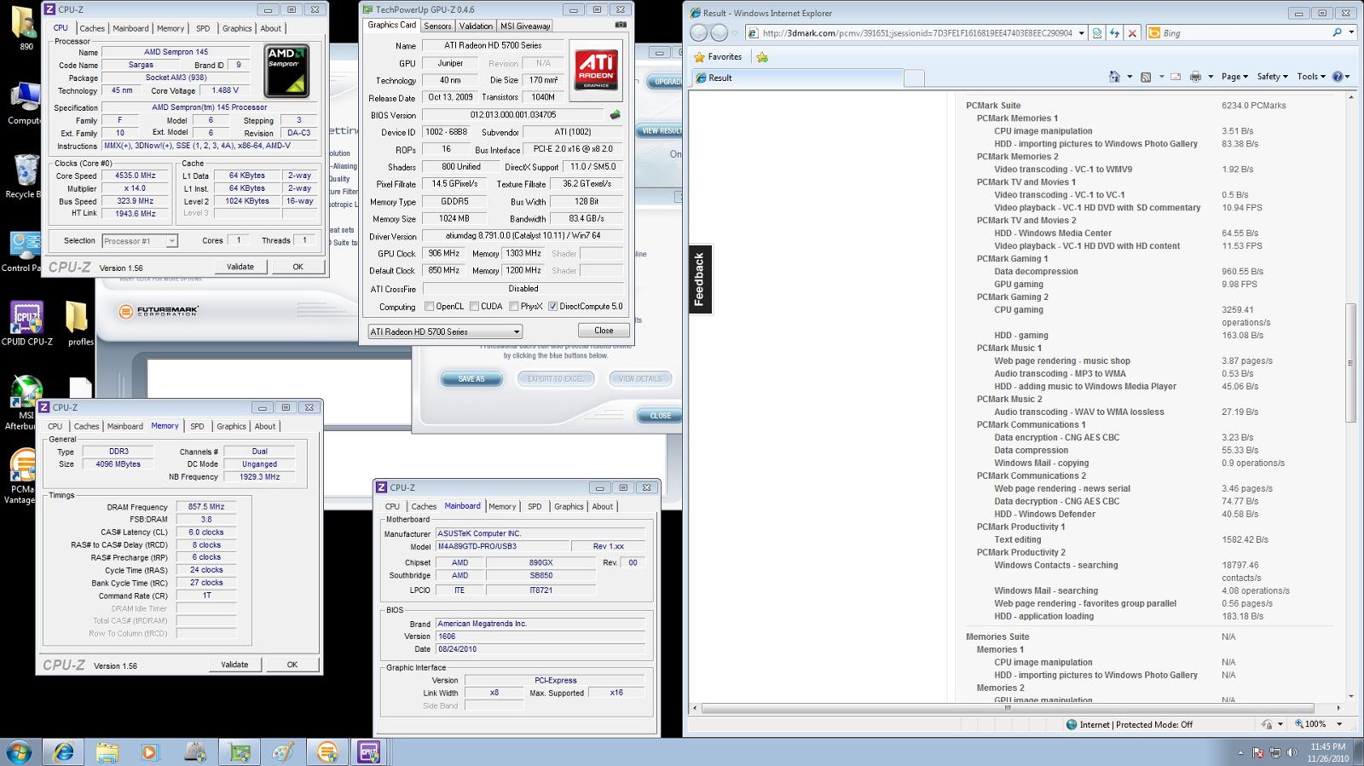Toggle the PhysX checkbox in GPU-Z

(513, 307)
